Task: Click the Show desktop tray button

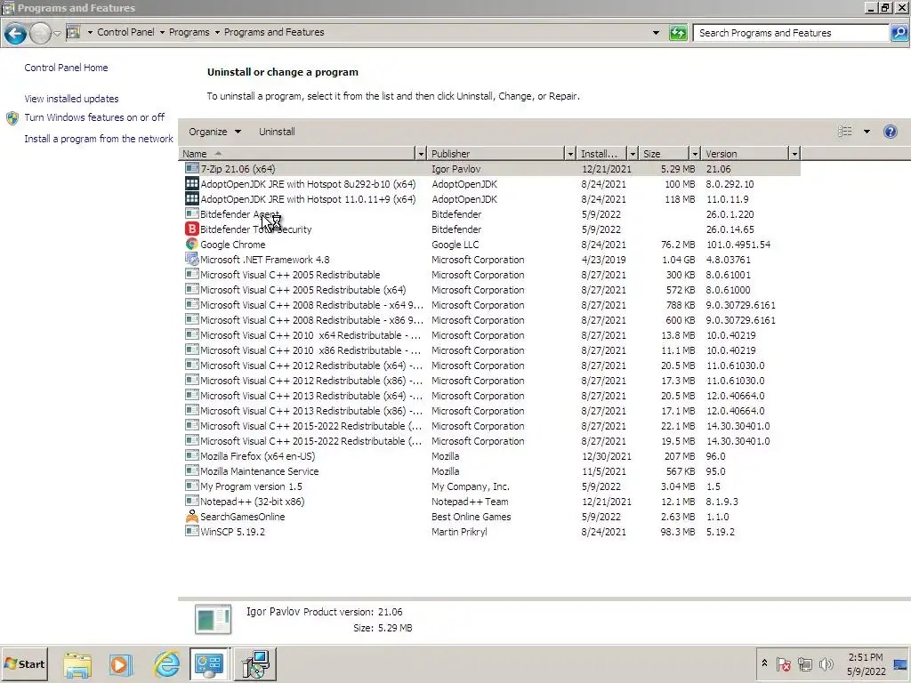Action: [900, 663]
